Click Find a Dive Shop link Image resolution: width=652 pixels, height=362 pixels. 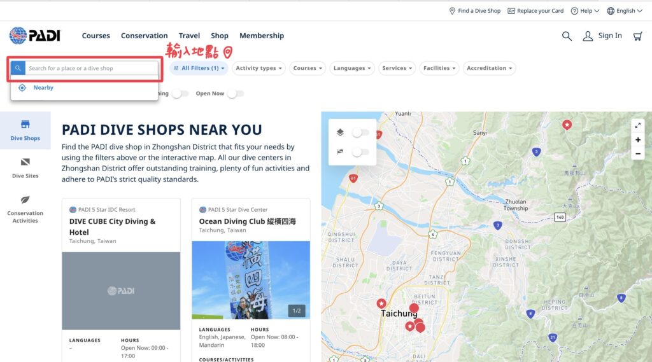click(x=475, y=11)
